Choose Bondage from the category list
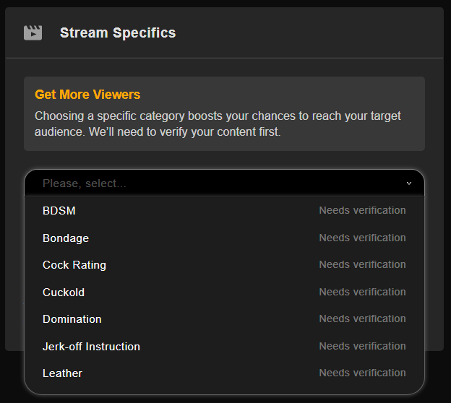 66,238
